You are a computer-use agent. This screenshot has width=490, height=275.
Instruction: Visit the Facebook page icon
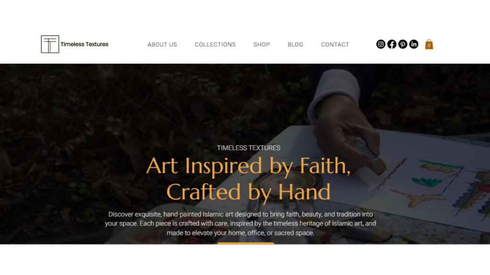(391, 44)
